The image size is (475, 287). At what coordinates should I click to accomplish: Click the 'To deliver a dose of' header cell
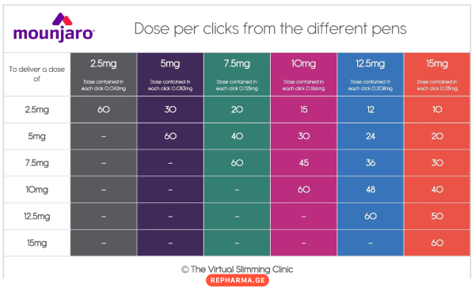[37, 74]
